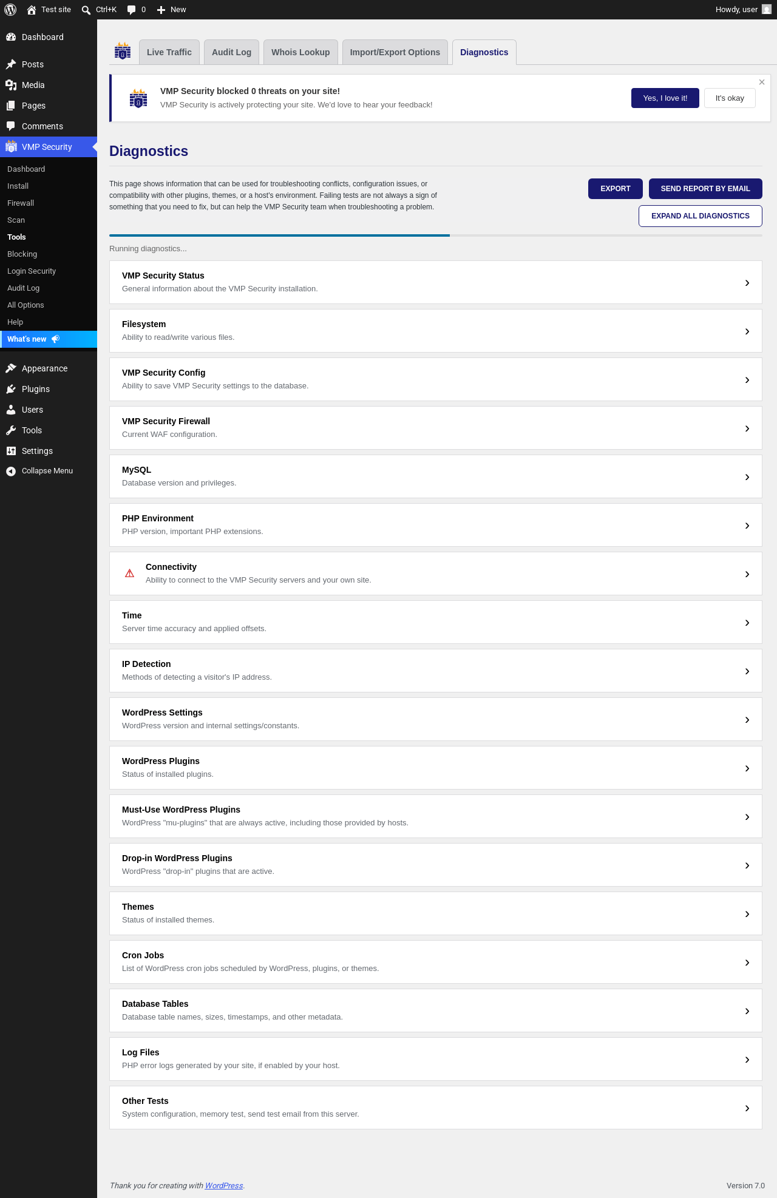
Task: Open comments bubble icon in admin bar
Action: (131, 10)
